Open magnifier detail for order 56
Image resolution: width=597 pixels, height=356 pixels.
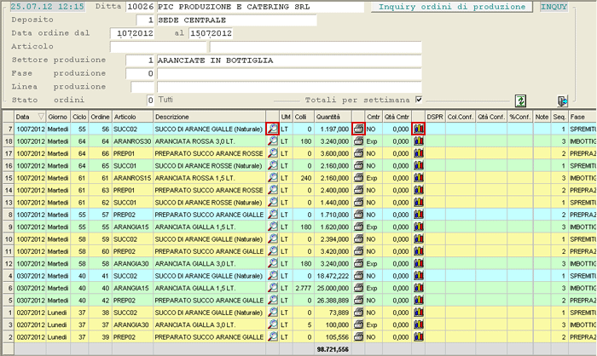coord(273,129)
